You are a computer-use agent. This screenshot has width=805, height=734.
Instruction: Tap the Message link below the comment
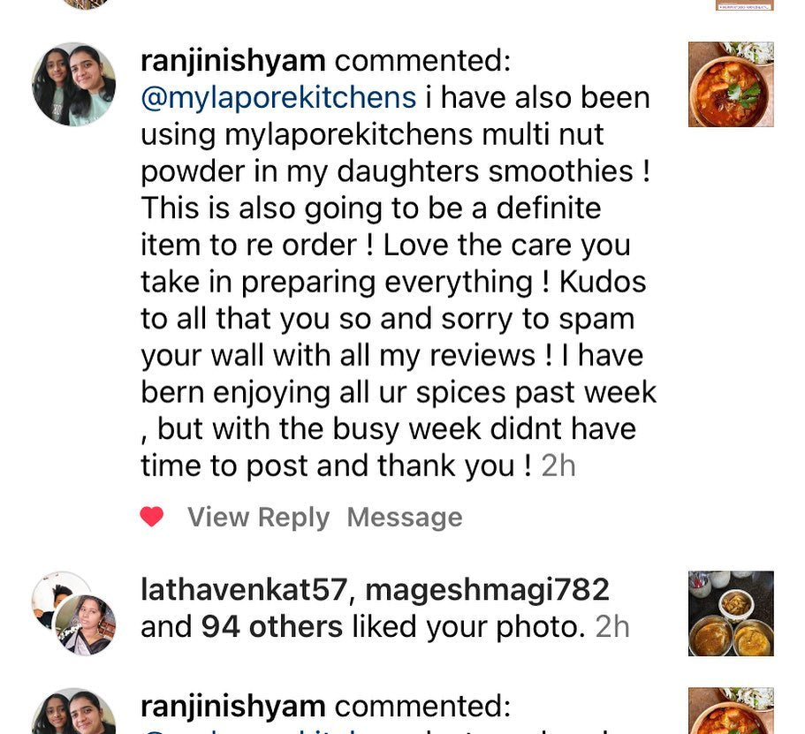click(x=405, y=517)
